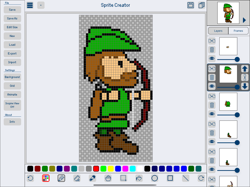Screen dimensions: 250x187
Task: Pick the yellow color swatch
Action: pyautogui.click(x=111, y=169)
